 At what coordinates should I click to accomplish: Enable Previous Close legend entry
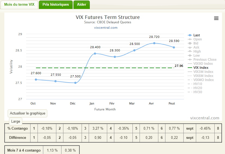pos(205,60)
